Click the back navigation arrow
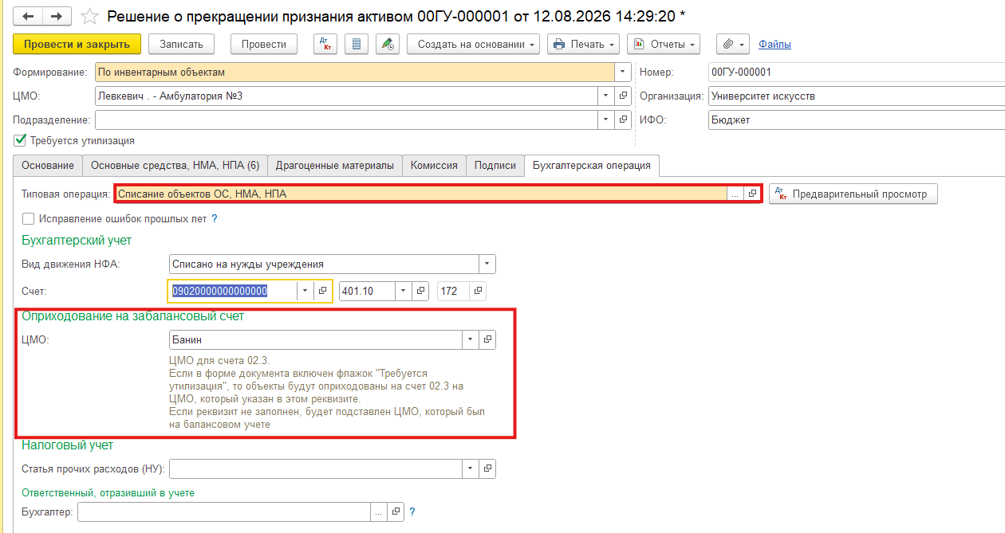1005x533 pixels. pos(29,16)
